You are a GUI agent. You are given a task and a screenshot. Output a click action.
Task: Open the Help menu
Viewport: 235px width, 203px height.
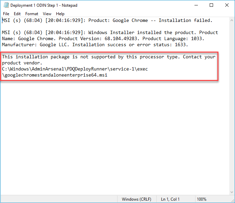click(x=60, y=14)
